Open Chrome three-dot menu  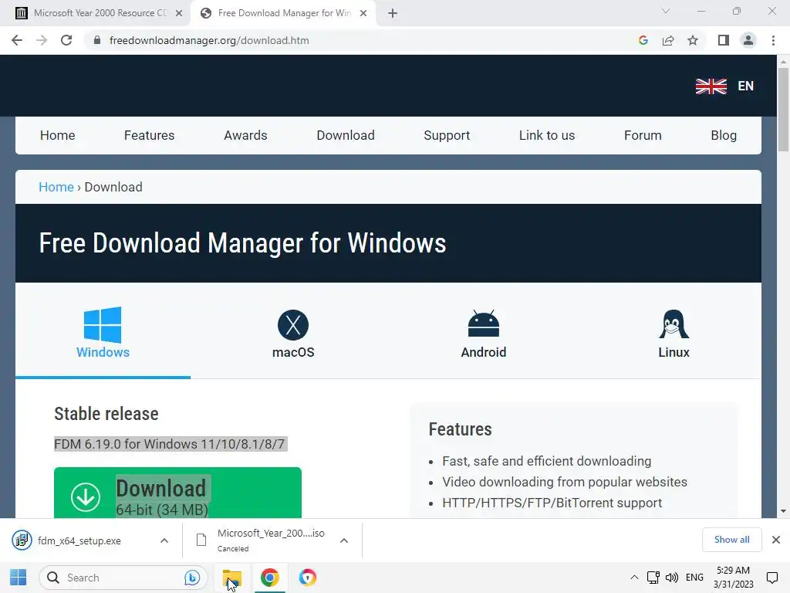point(773,40)
